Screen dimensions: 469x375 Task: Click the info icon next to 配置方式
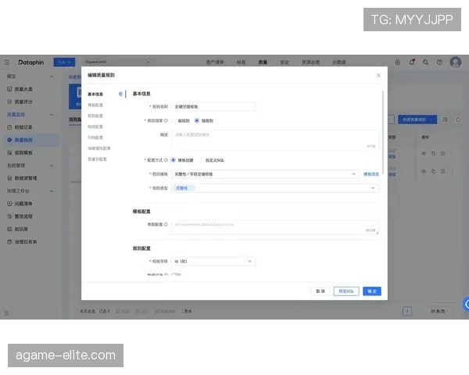point(166,160)
